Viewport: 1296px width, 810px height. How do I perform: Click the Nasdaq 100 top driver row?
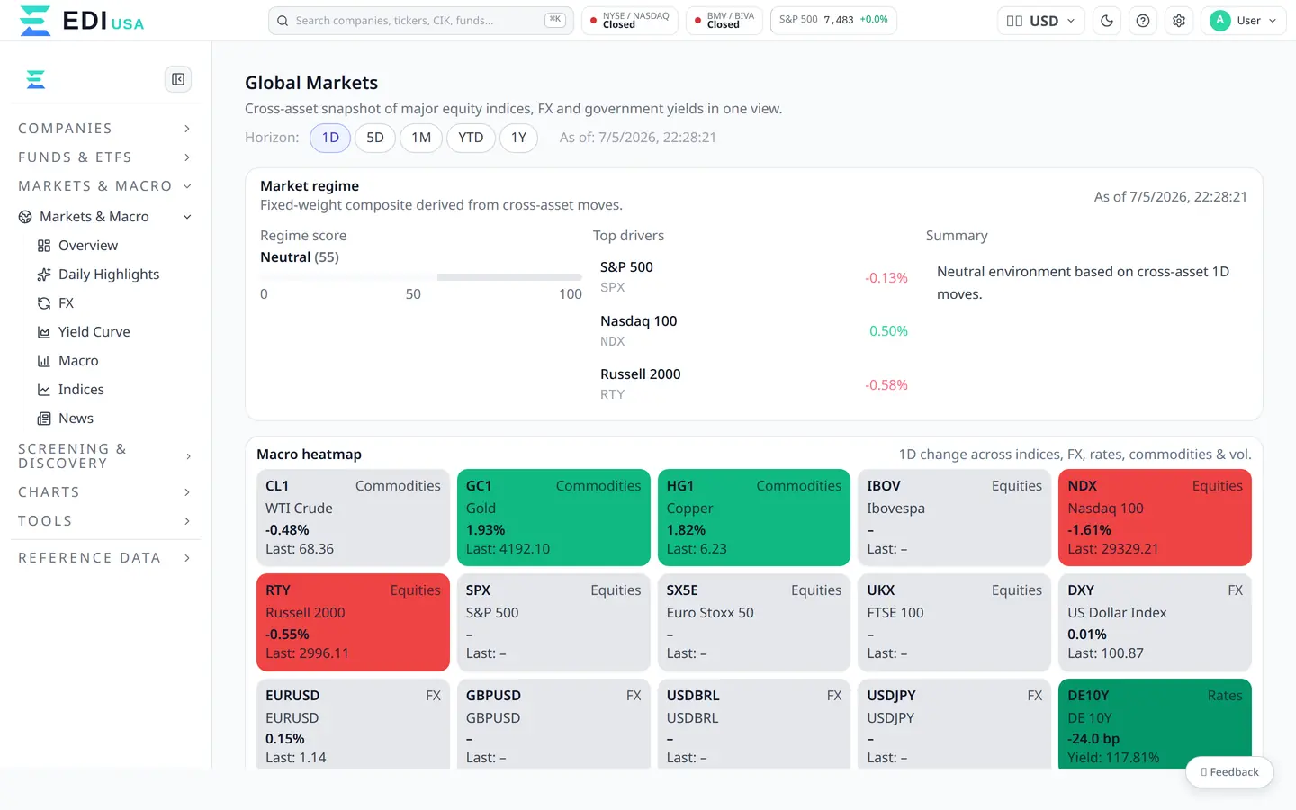tap(754, 331)
